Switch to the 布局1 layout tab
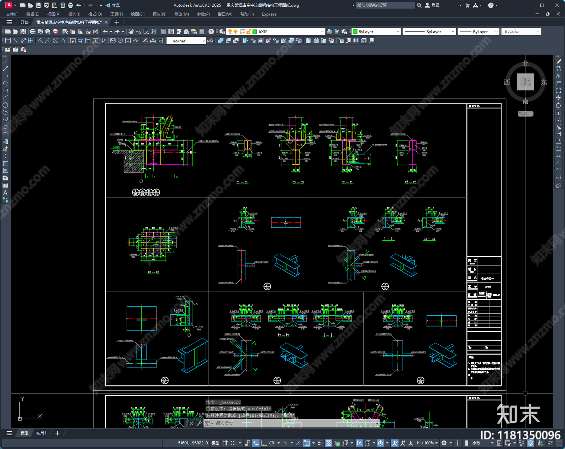Screen dimensions: 565x449 (x=41, y=433)
